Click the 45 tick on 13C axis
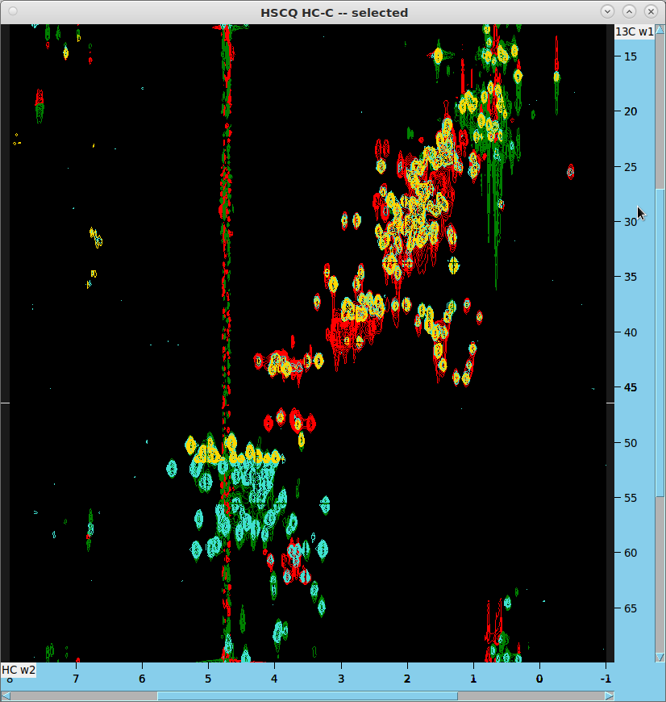Screen dimensions: 666x702 630,387
